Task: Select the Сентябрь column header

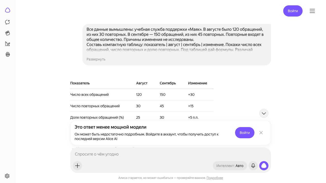Action: 168,83
